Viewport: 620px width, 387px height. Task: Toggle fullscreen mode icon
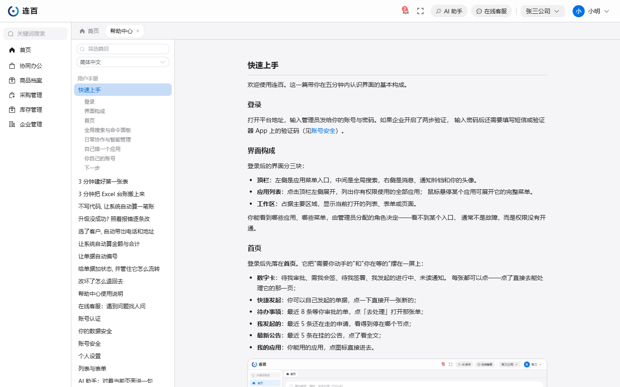(421, 11)
